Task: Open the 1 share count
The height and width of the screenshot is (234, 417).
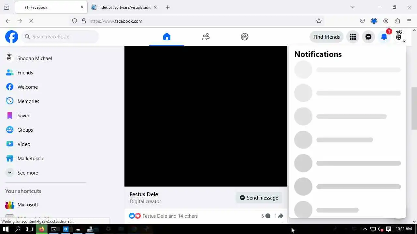Action: (279, 216)
